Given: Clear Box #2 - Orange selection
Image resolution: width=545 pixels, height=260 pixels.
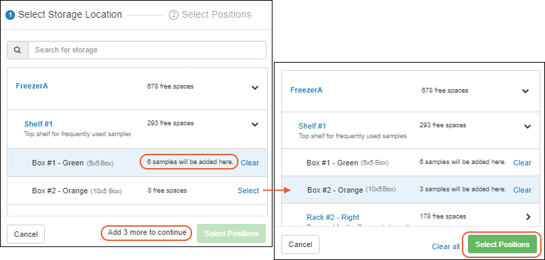Looking at the screenshot, I should point(522,190).
